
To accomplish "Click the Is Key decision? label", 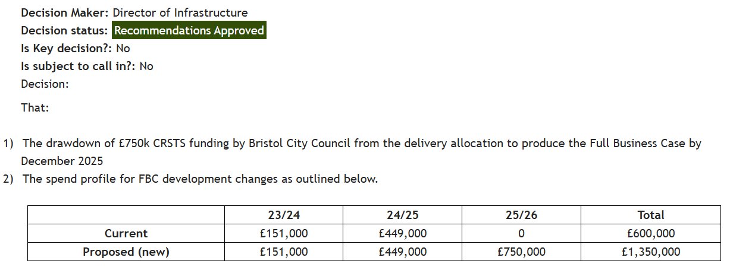I will point(67,49).
